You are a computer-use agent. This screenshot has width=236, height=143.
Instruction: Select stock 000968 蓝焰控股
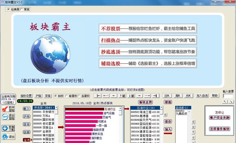pos(145,124)
